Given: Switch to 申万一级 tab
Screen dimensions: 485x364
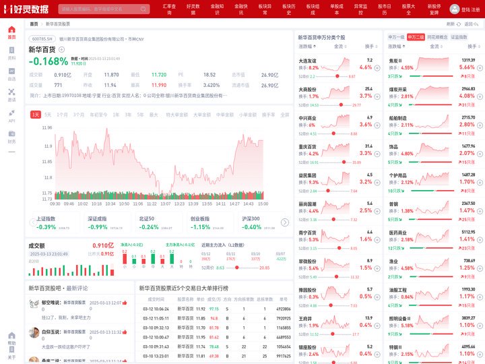Looking at the screenshot, I should tap(396, 37).
